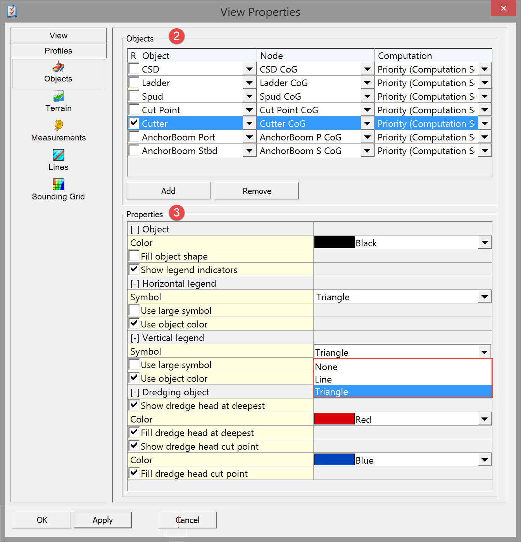
Task: Choose Line from the symbol list
Action: [x=324, y=379]
